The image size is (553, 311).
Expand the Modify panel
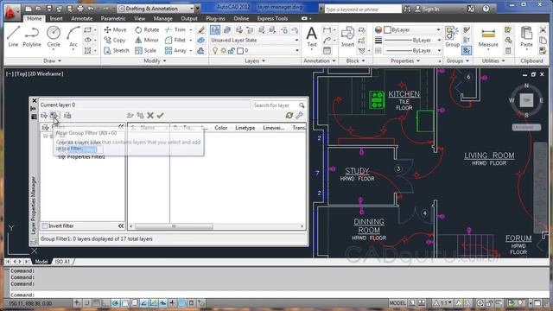(x=155, y=61)
